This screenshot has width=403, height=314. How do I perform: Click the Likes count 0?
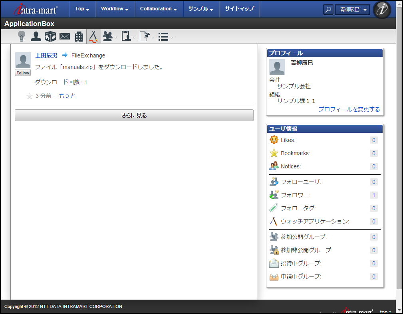(374, 140)
